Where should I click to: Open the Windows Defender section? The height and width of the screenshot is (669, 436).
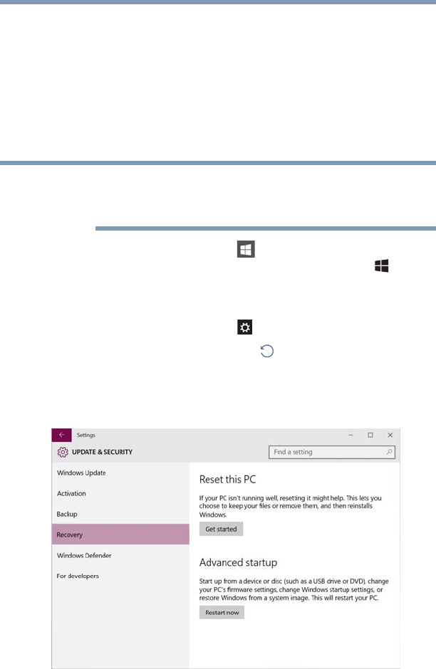pyautogui.click(x=120, y=556)
